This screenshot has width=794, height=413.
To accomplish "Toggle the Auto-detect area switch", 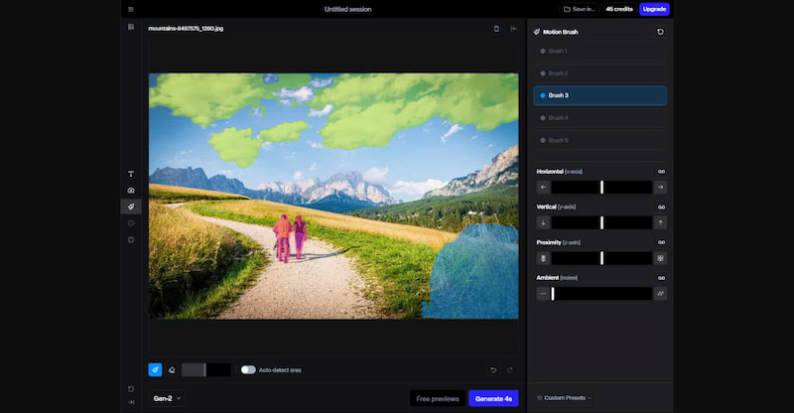I will pos(248,369).
